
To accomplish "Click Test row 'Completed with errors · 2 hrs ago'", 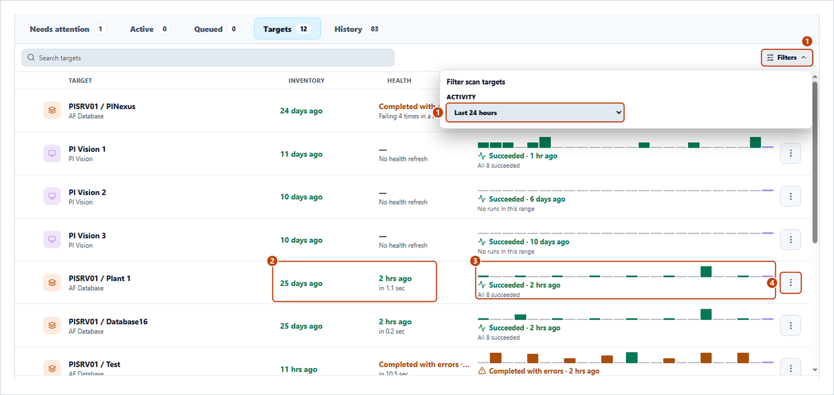I will (544, 371).
